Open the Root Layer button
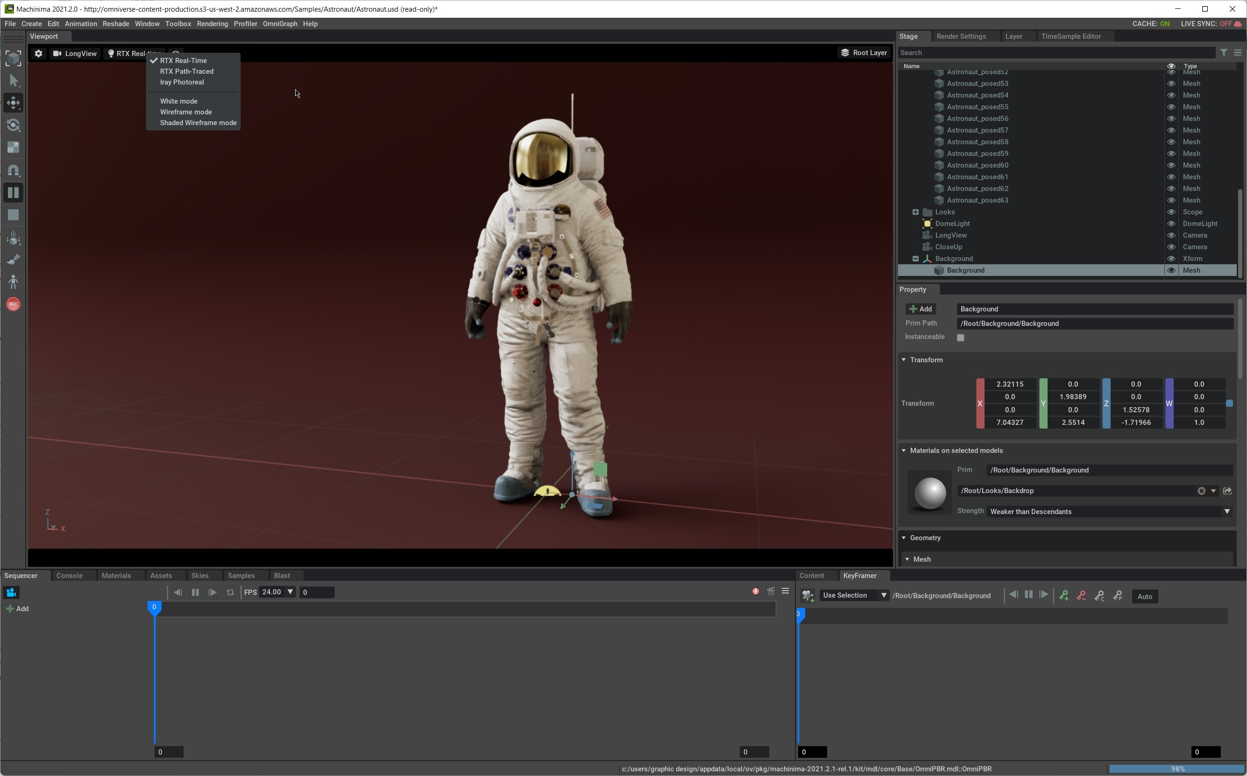Screen dimensions: 1247x776 [864, 53]
